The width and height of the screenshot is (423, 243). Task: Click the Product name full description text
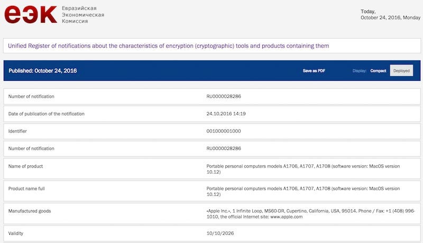pos(303,191)
